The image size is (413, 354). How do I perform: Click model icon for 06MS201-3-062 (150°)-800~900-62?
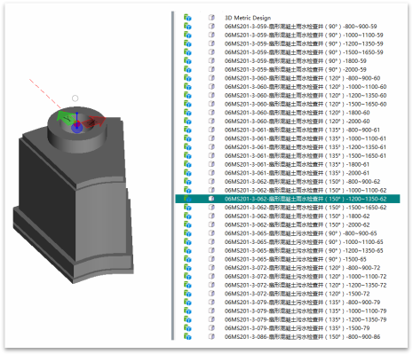pos(187,181)
